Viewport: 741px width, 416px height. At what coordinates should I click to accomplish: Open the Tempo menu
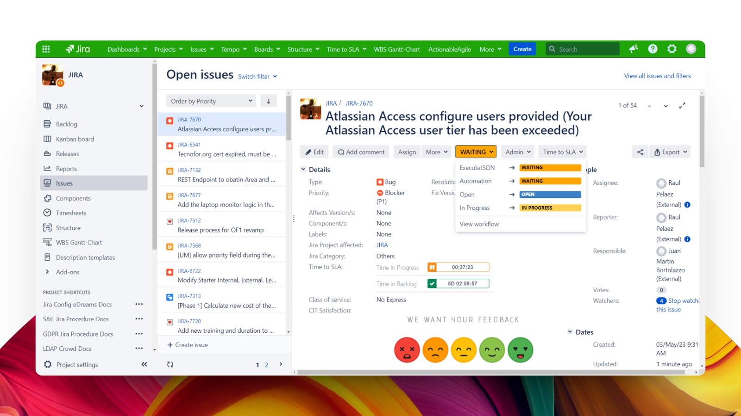click(234, 49)
